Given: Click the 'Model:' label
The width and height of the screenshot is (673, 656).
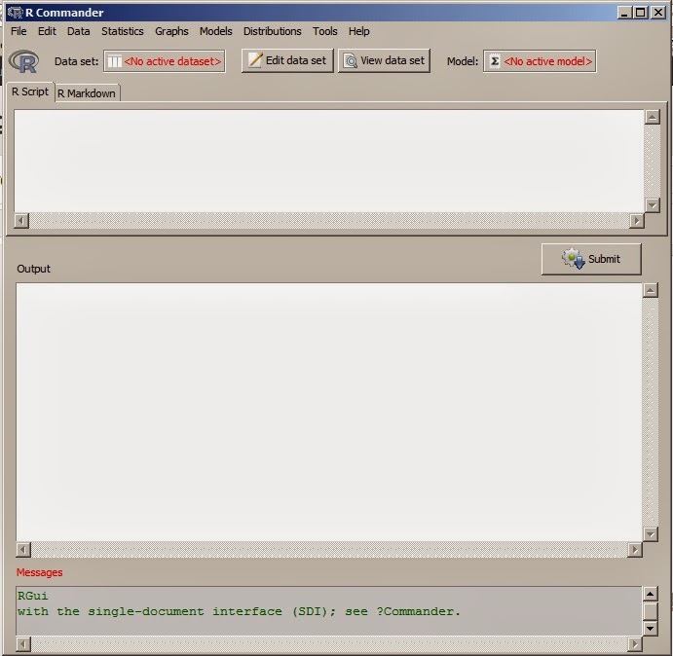Looking at the screenshot, I should [463, 61].
